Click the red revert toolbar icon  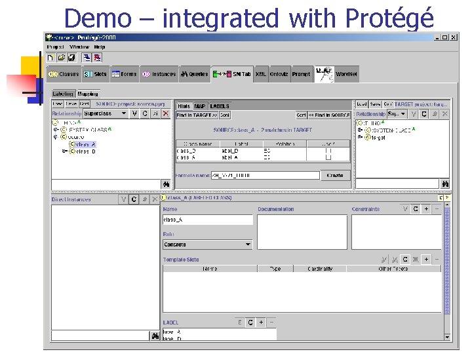click(x=97, y=58)
